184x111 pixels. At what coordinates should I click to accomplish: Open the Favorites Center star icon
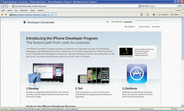pos(2,14)
